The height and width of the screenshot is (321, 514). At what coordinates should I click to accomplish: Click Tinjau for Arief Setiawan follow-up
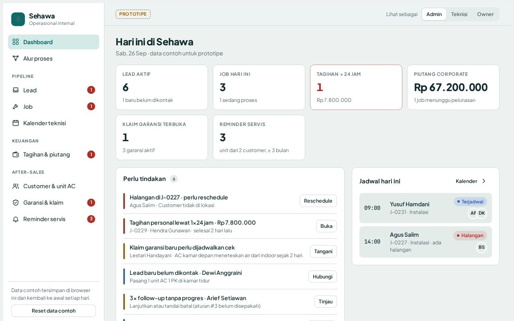(x=326, y=301)
